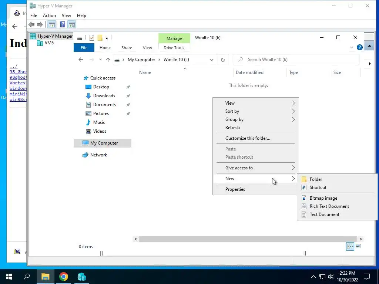Select My Computer in navigation pane
This screenshot has height=284, width=379.
103,143
